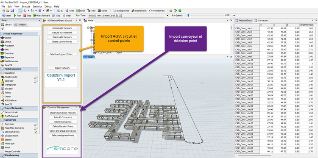Click the Delete Control Points button
The image size is (318, 158).
click(62, 42)
